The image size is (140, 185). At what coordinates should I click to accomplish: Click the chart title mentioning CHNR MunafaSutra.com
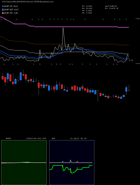(28, 2)
